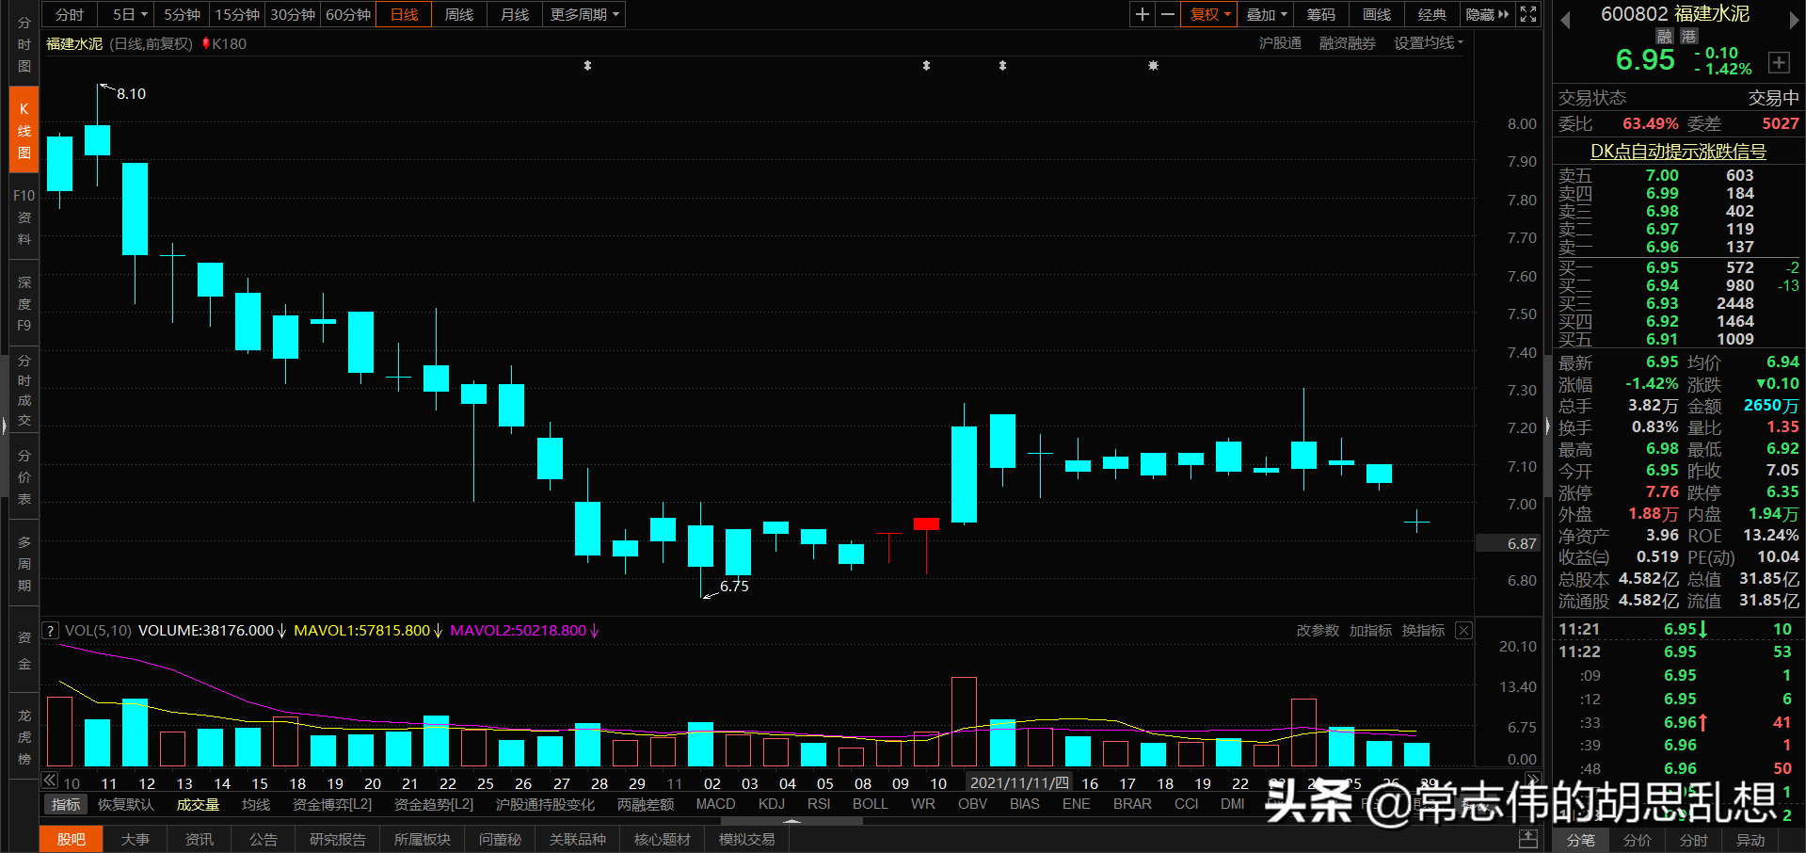Click the left scroll arrow below the chart
The image size is (1806, 853).
point(48,781)
